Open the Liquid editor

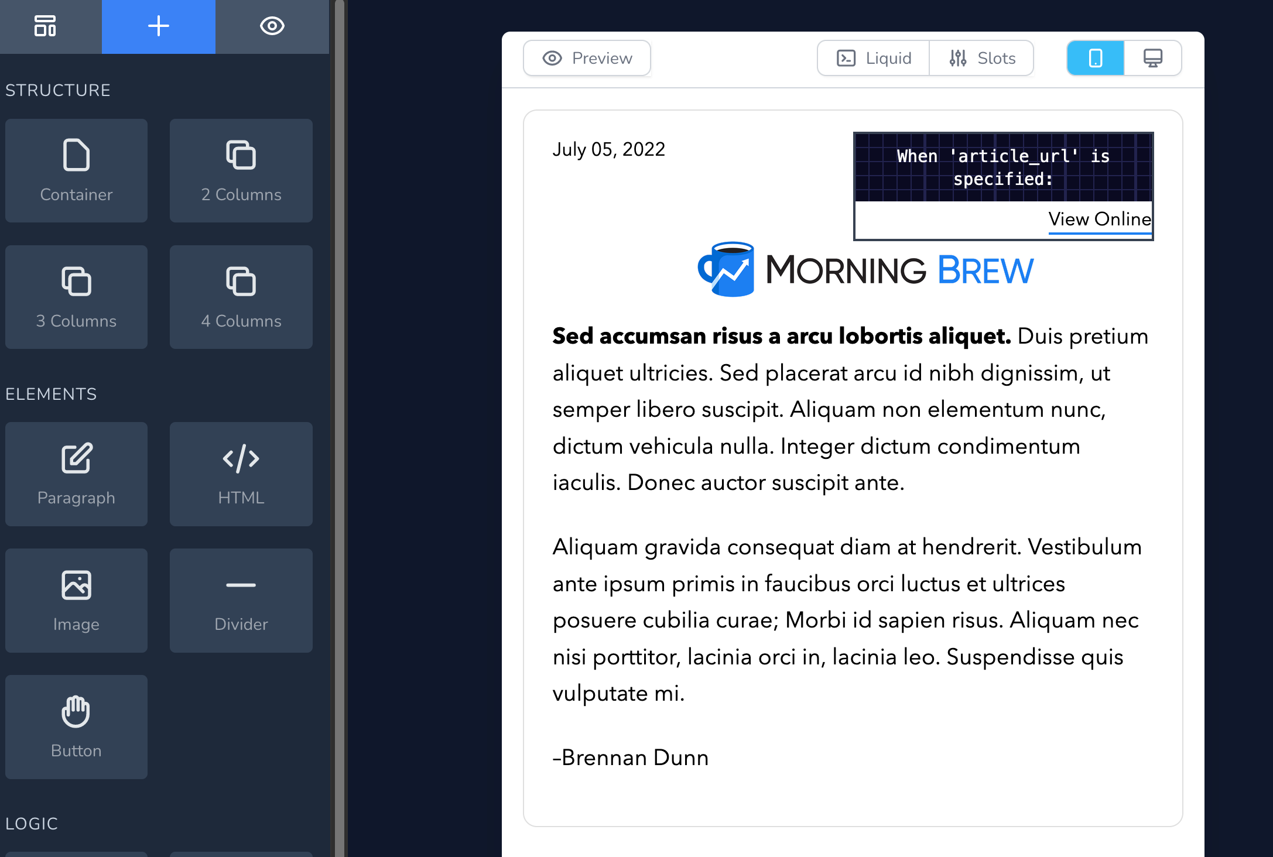pos(874,58)
